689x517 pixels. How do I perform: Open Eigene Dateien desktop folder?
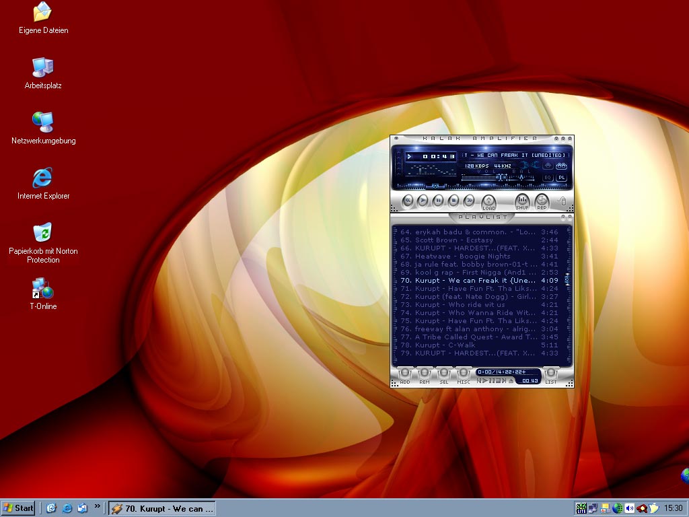click(43, 18)
